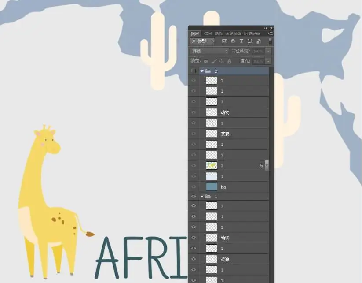Image resolution: width=362 pixels, height=283 pixels.
Task: Filter layers by adjustment layer type
Action: pyautogui.click(x=233, y=41)
